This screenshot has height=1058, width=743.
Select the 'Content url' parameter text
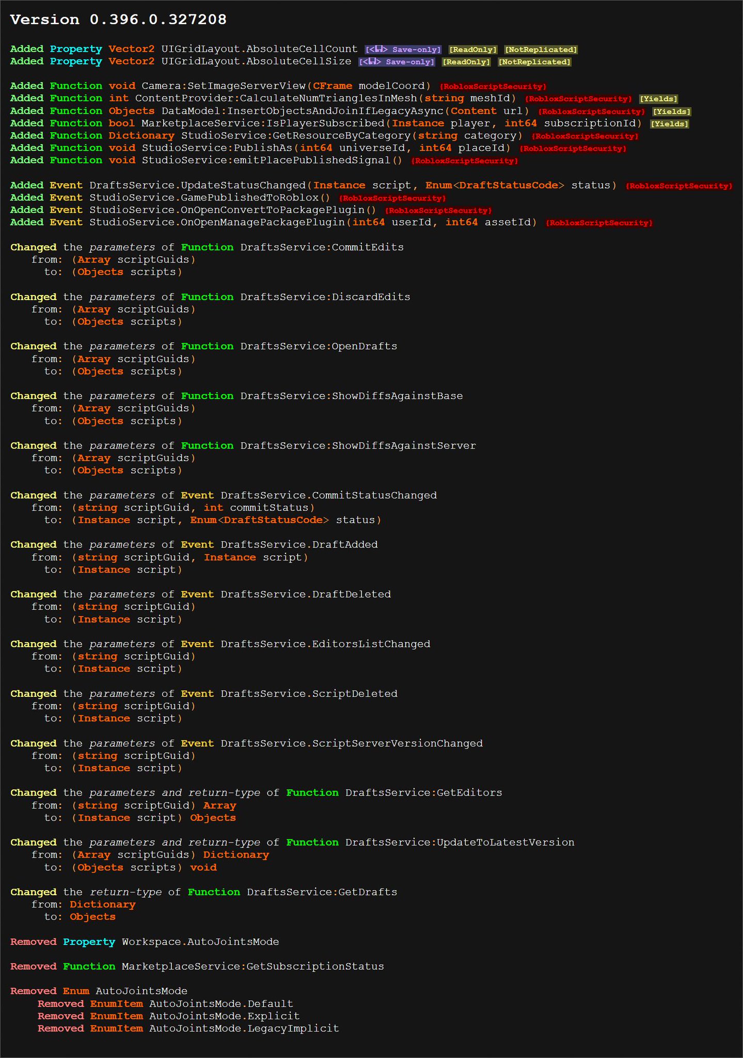(x=486, y=111)
